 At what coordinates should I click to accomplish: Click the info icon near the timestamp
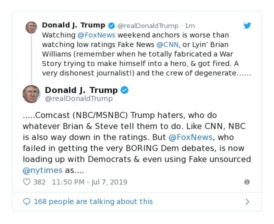pos(246,182)
